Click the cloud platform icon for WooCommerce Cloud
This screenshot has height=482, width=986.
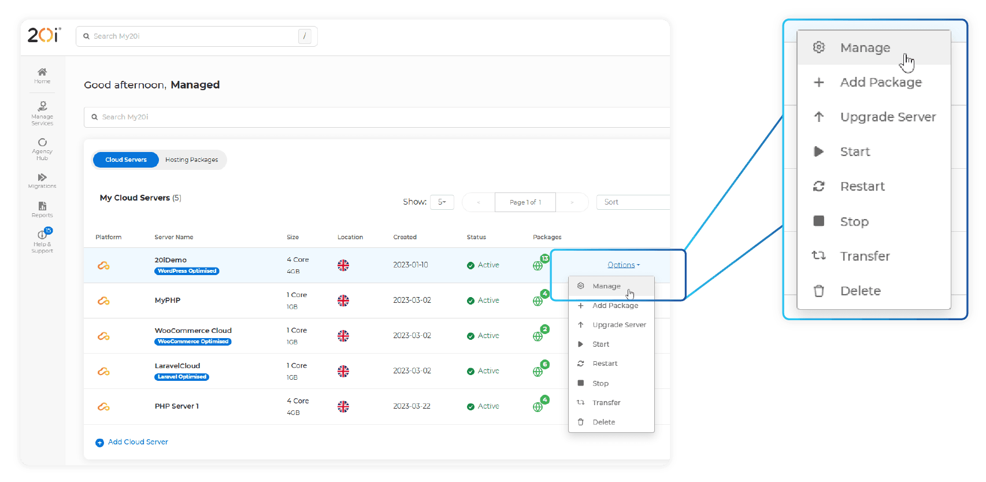(x=103, y=336)
